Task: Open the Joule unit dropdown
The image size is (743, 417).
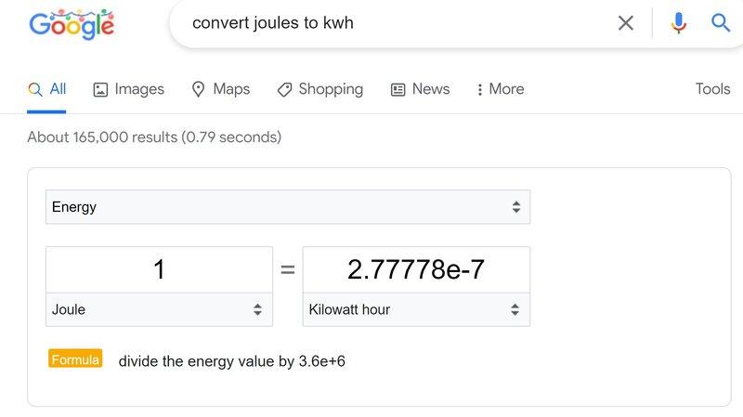Action: [159, 309]
